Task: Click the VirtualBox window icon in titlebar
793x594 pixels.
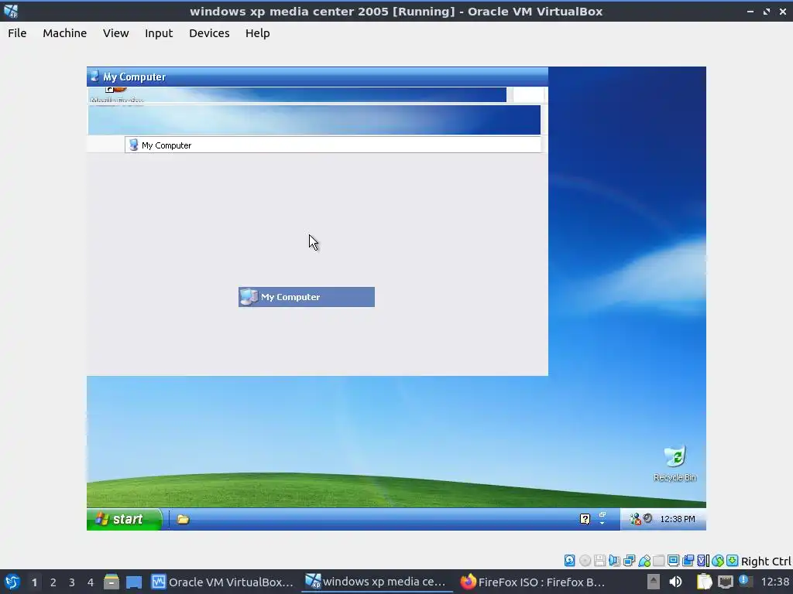Action: 11,11
